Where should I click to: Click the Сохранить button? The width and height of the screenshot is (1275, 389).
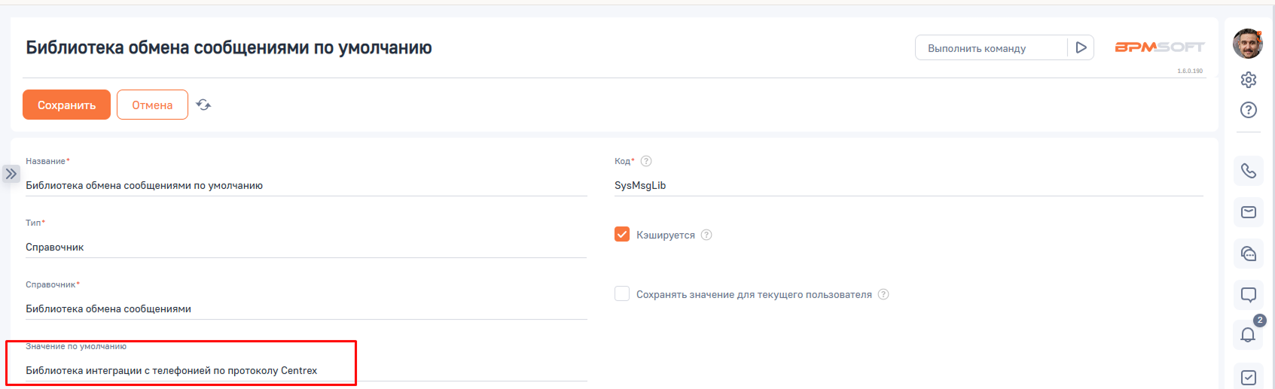[x=66, y=105]
